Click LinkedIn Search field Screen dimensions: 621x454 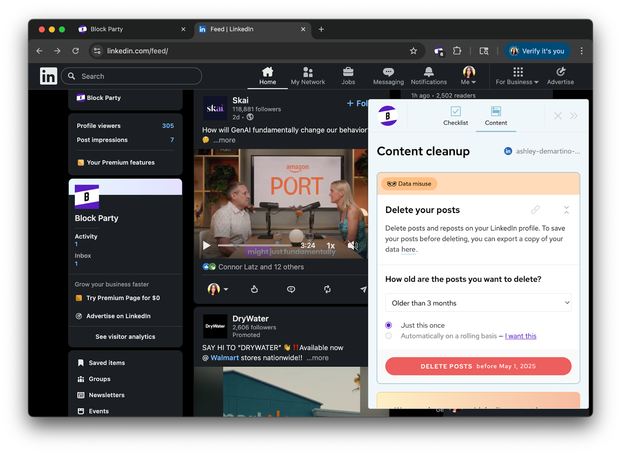tap(132, 76)
